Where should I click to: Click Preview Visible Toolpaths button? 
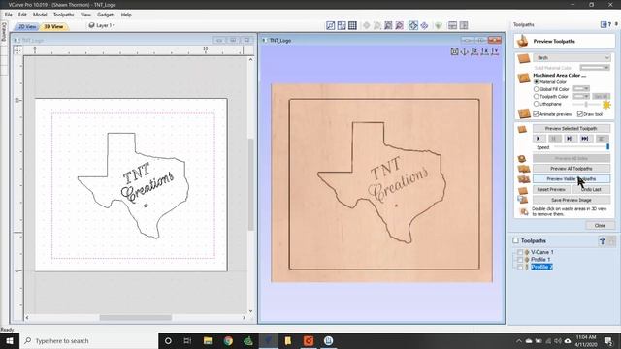point(572,179)
